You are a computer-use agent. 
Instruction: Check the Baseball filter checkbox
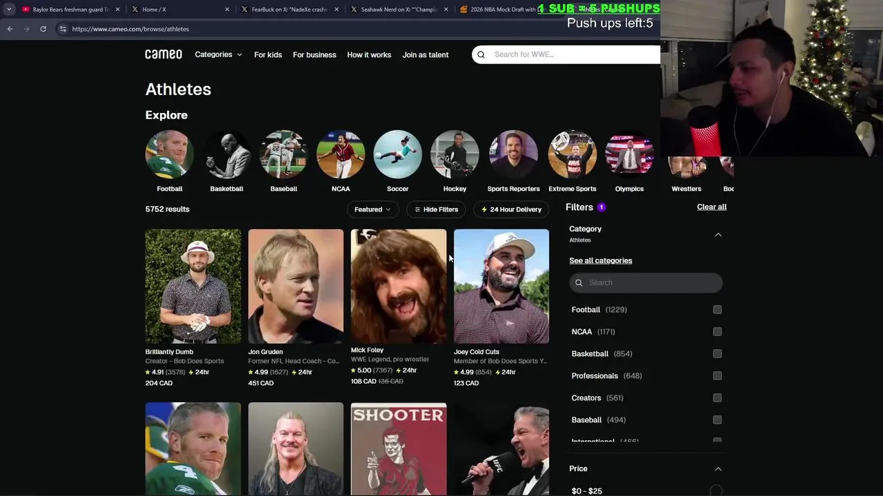point(717,420)
